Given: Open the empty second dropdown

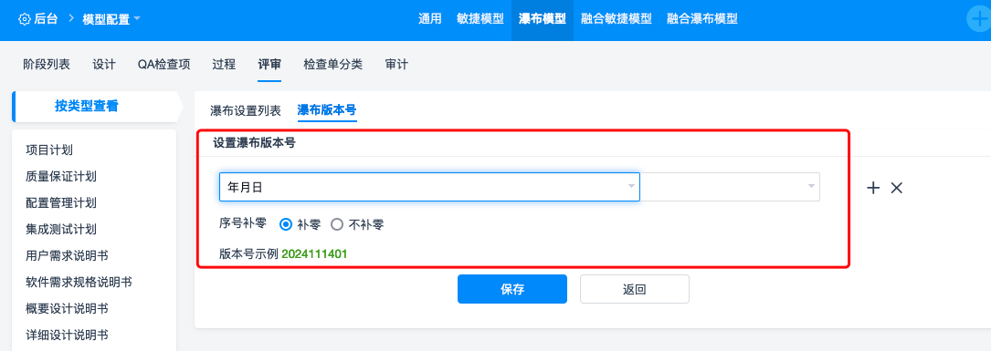Looking at the screenshot, I should (730, 187).
